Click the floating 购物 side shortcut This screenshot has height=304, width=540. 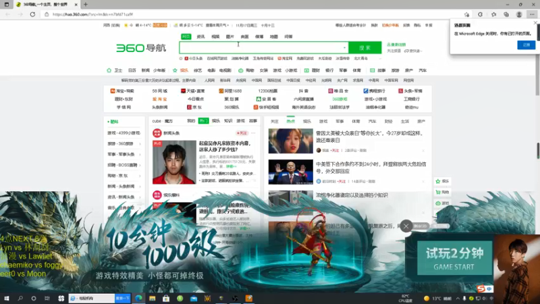[442, 192]
